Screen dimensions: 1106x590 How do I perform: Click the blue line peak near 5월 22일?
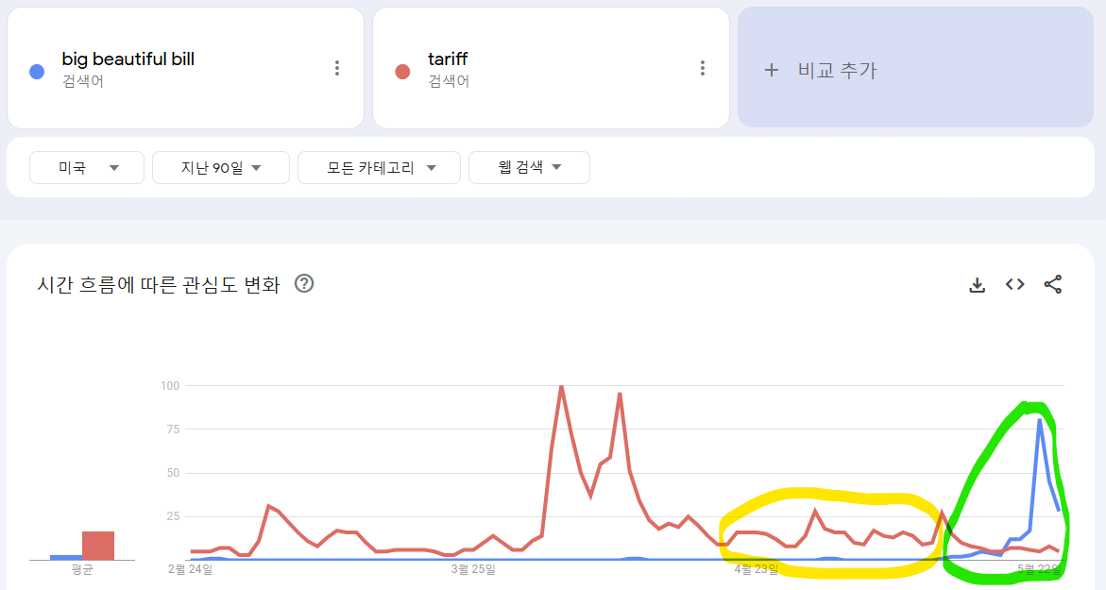[x=1040, y=421]
